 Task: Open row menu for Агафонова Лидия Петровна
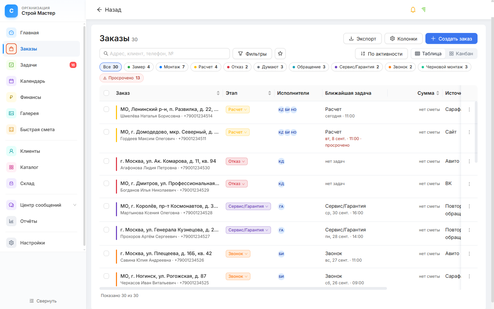pyautogui.click(x=469, y=161)
